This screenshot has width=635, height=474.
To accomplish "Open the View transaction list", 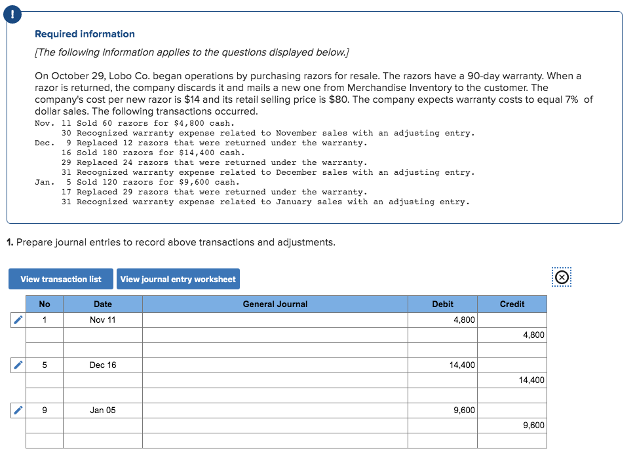I will pos(60,278).
